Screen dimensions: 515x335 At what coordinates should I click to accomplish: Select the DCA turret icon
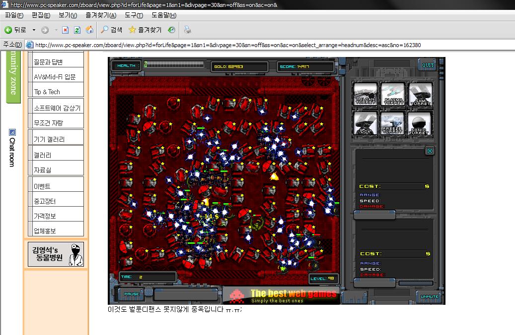365,123
